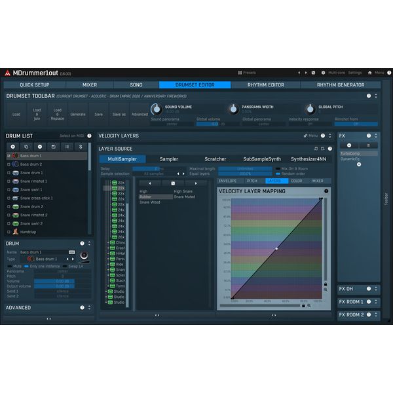This screenshot has width=393, height=393.
Task: Toggle the Snare rimshot 1 checkbox
Action: point(9,181)
